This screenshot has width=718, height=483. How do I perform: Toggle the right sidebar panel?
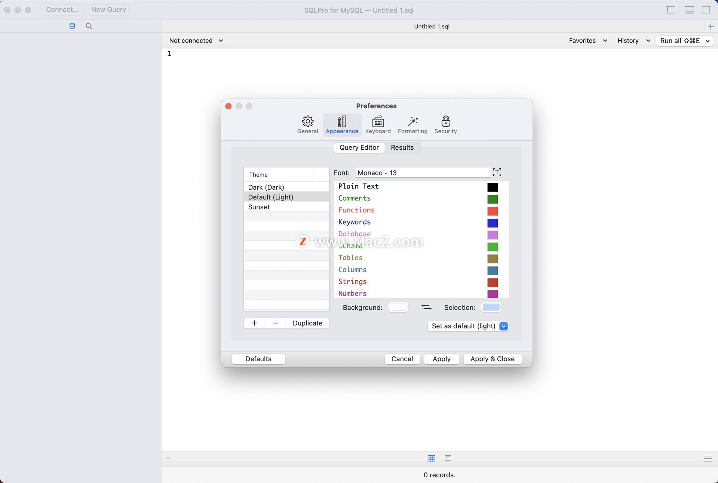[x=706, y=10]
